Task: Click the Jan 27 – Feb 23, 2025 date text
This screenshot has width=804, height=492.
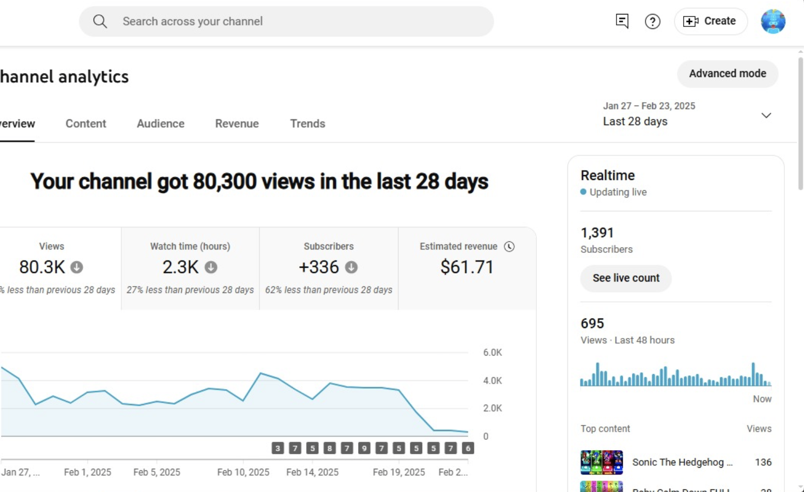Action: 649,106
